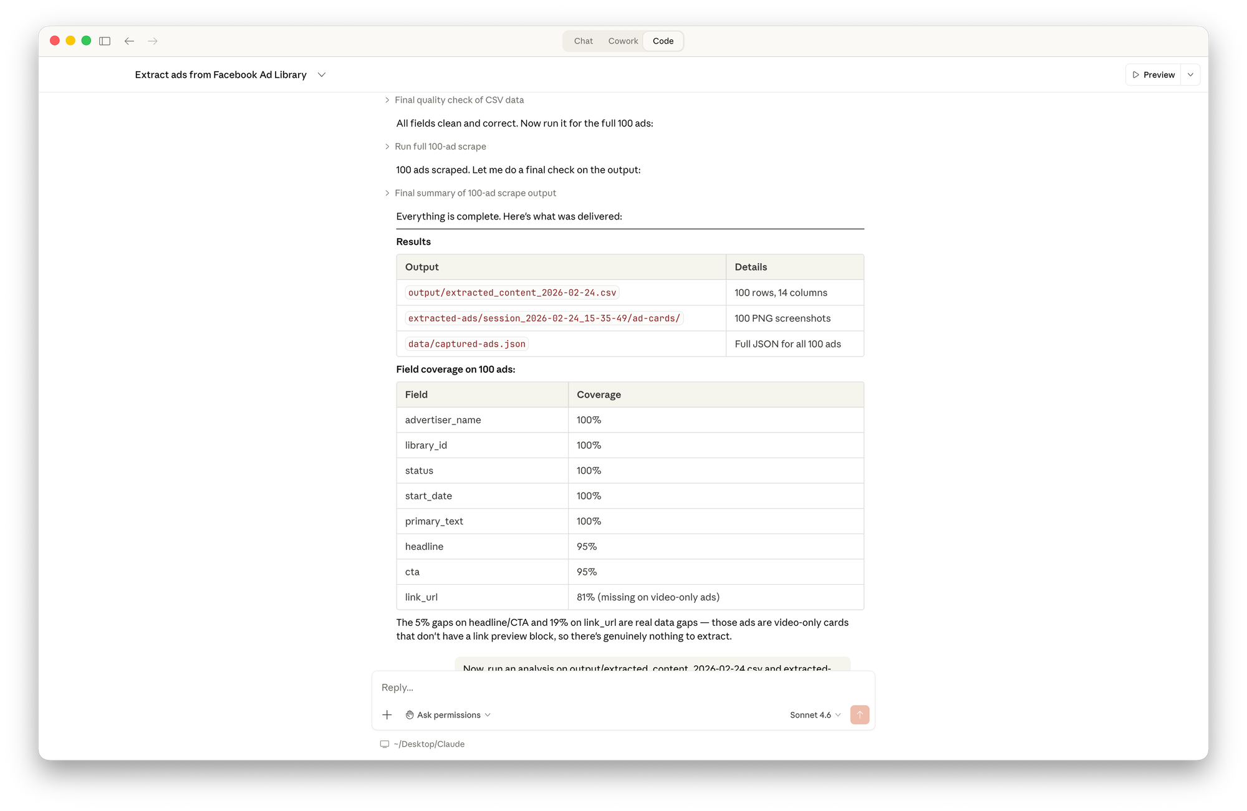
Task: Switch to the Chat tab
Action: coord(583,41)
